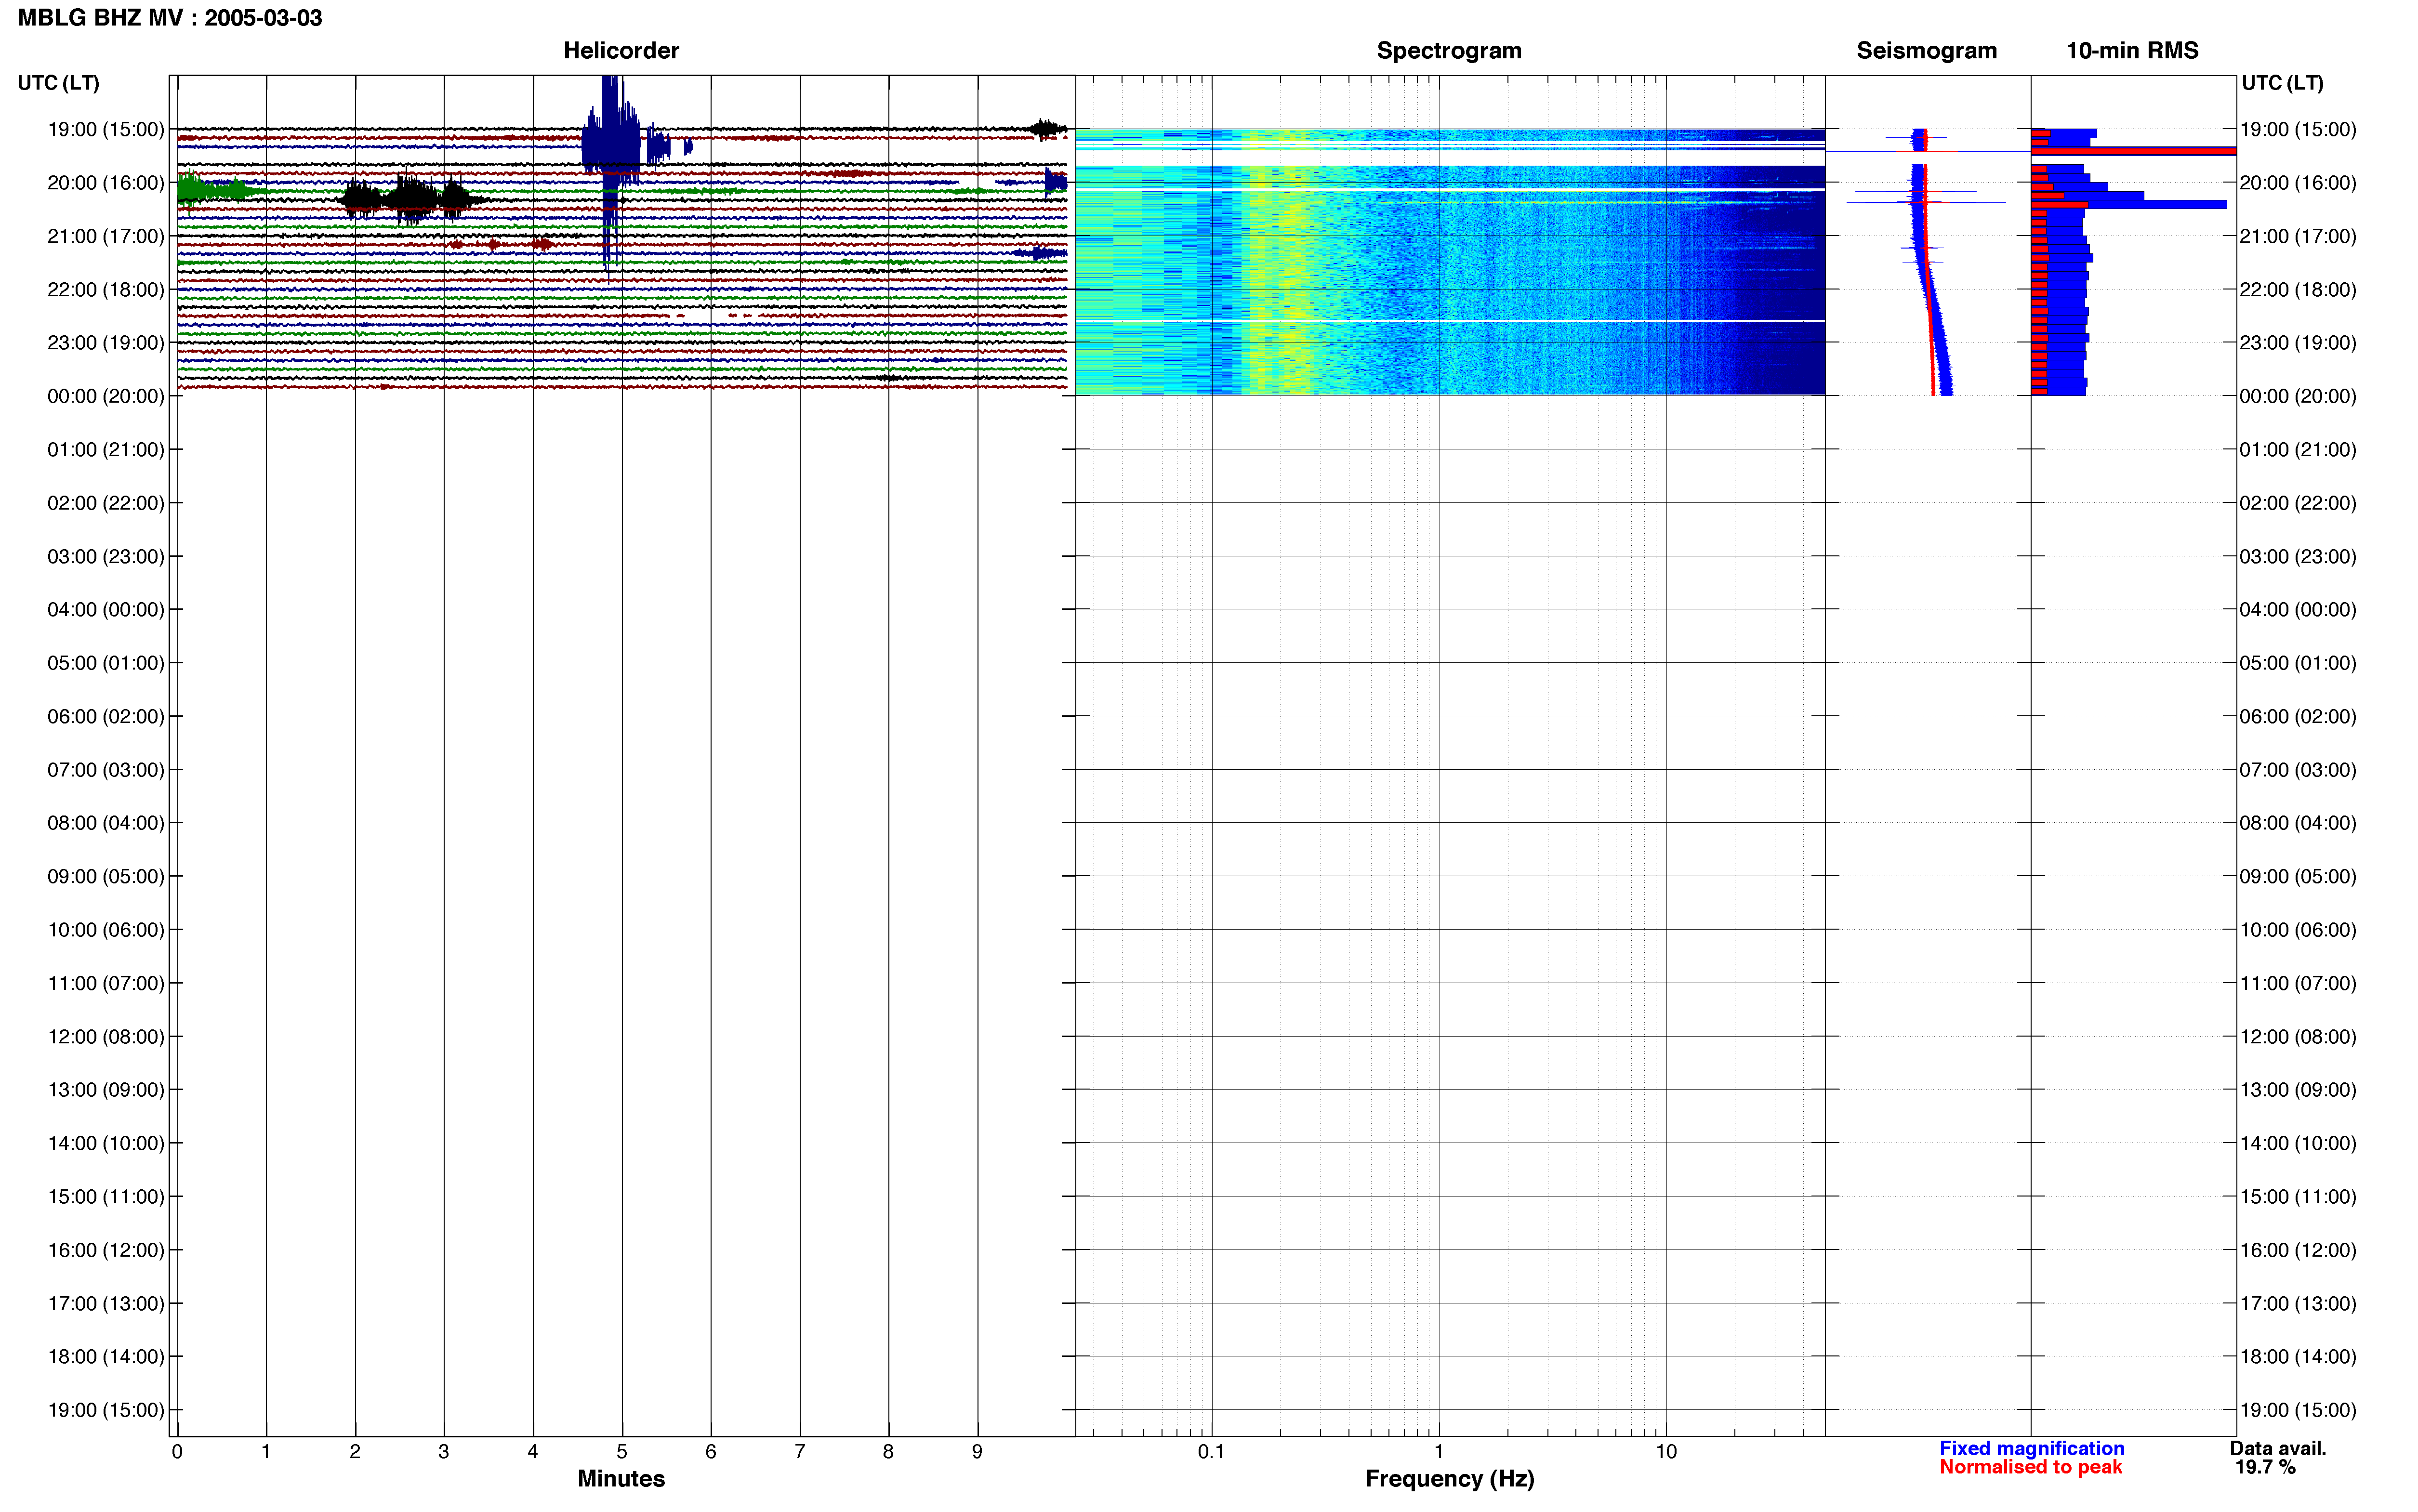The image size is (2418, 1512).
Task: Click left axis label 00:00 (20:00)
Action: (x=106, y=396)
